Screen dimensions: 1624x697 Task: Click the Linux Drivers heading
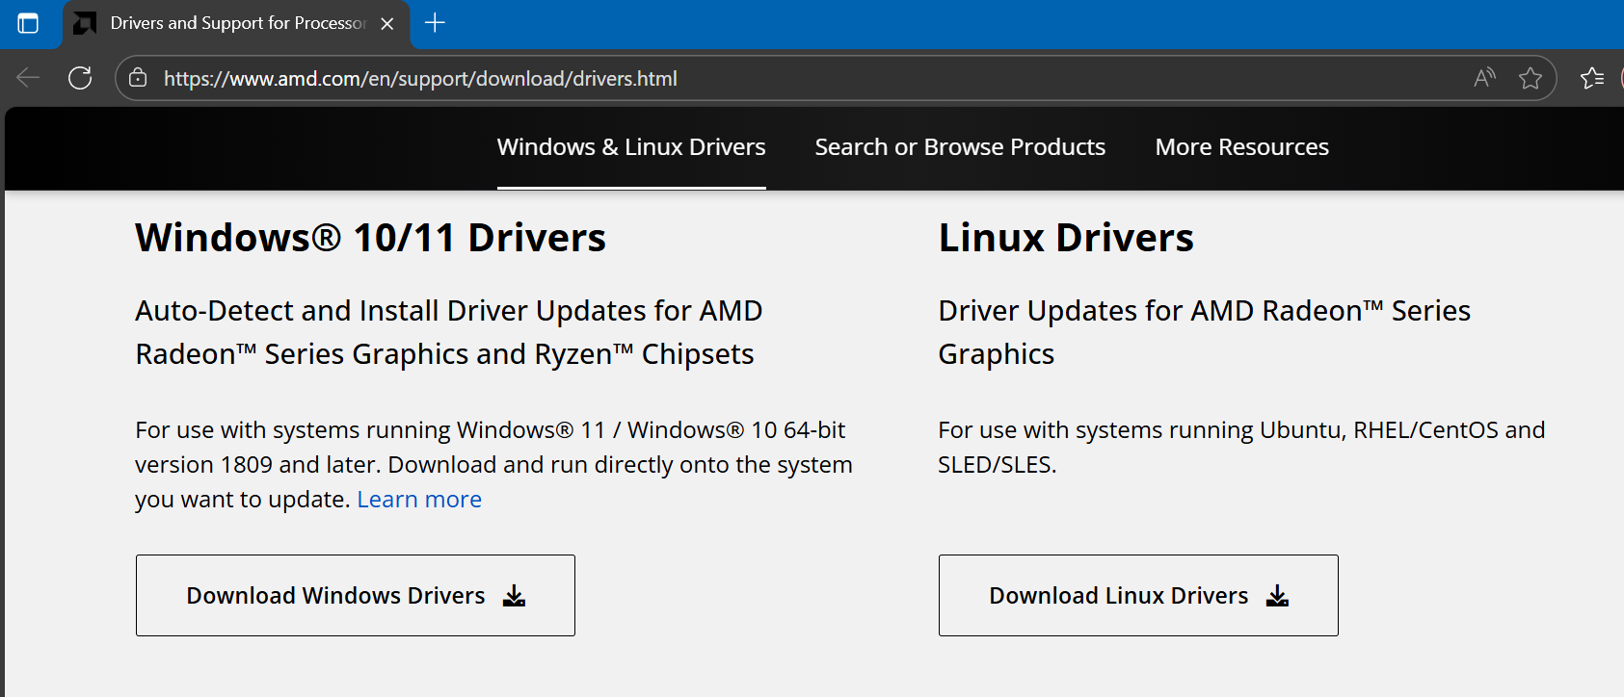1066,238
